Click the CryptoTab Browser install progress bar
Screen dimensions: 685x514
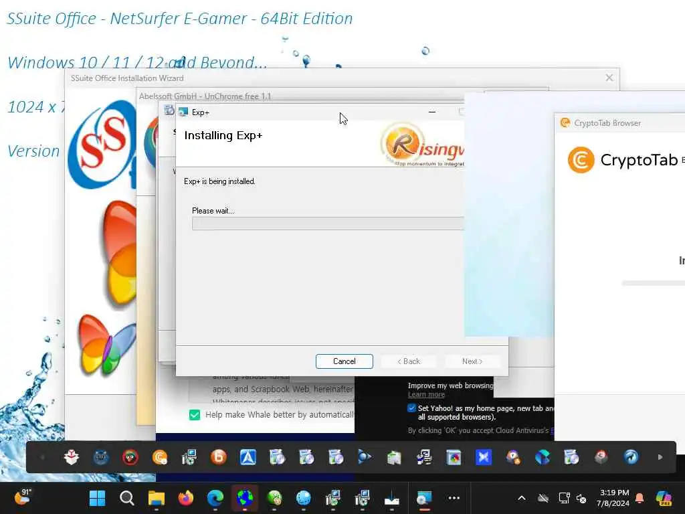click(653, 283)
